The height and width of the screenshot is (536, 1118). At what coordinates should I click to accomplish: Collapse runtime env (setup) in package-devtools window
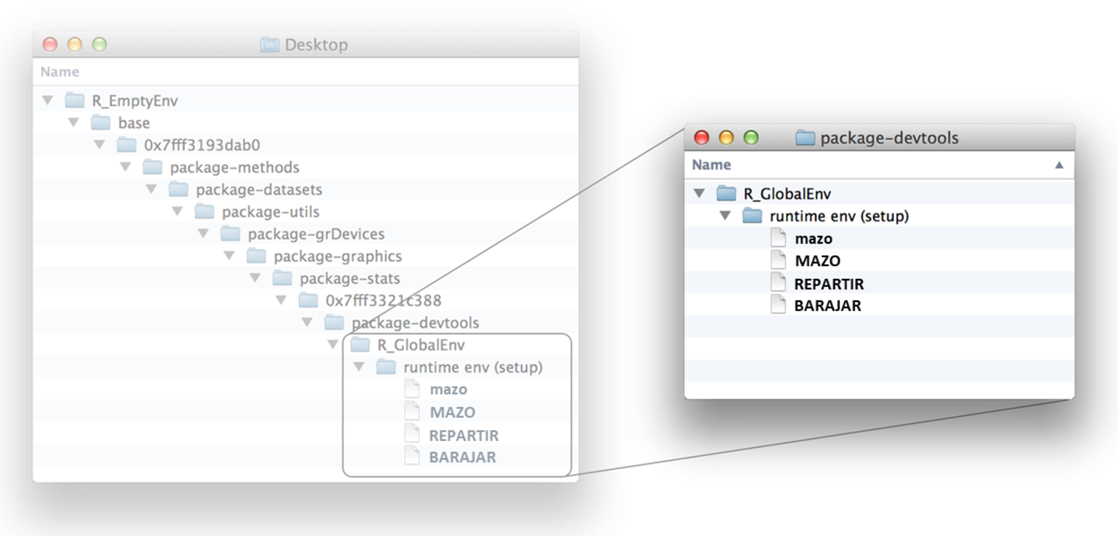(726, 216)
